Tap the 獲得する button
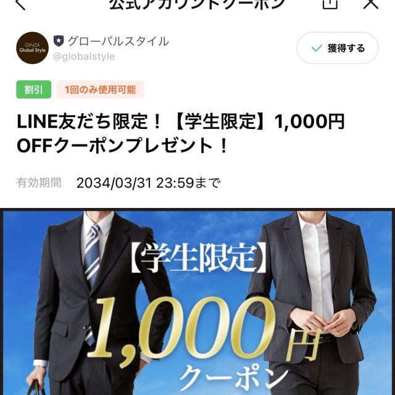This screenshot has width=395, height=395. click(x=338, y=48)
